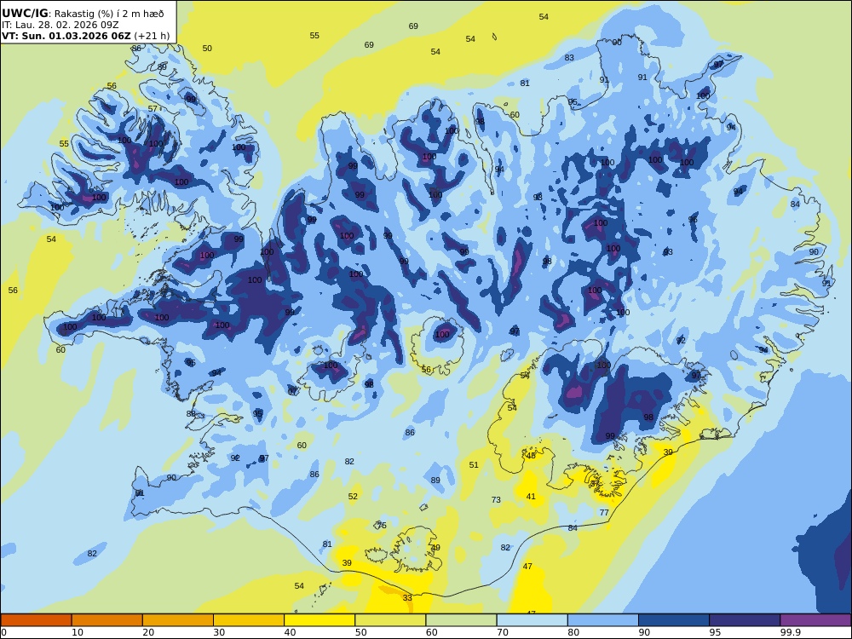Click the 80–90 medium blue legend swatch
Image resolution: width=852 pixels, height=639 pixels.
click(x=602, y=620)
